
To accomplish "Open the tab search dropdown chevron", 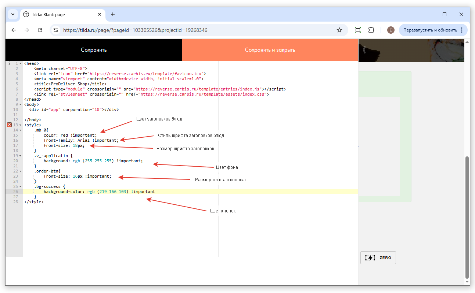I will click(x=13, y=14).
